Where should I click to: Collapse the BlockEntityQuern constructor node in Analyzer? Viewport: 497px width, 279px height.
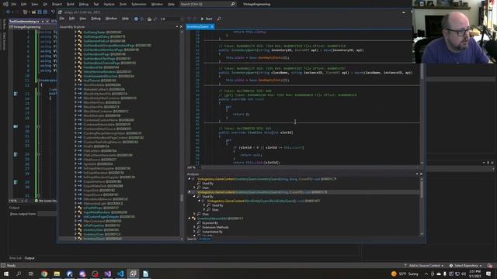[x=200, y=201]
